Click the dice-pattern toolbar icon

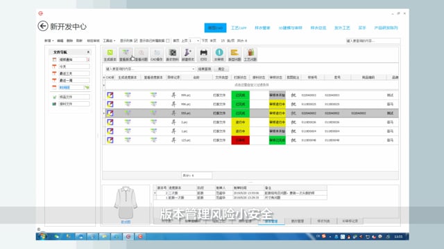point(172,55)
